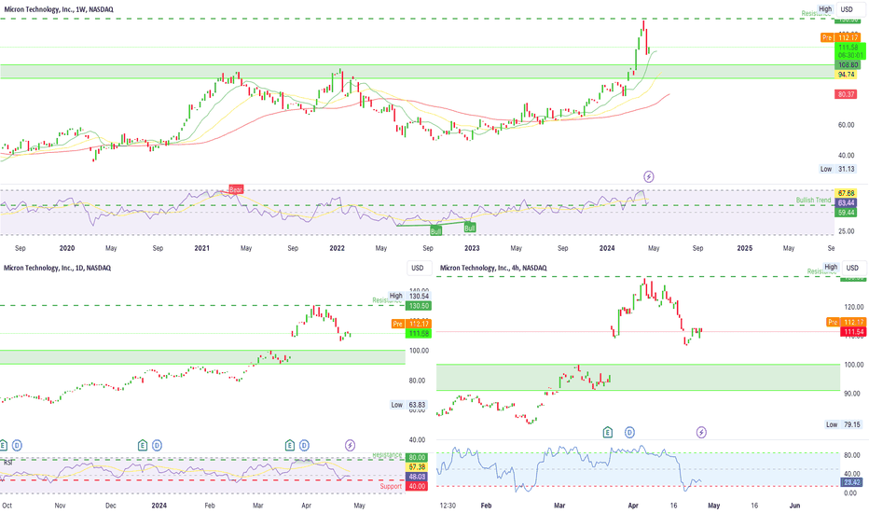Screen dimensions: 869x513
Task: Open the dividend 'D' icon on the 4h chart
Action: (629, 432)
